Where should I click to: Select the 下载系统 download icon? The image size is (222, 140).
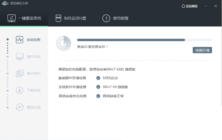tap(20, 90)
